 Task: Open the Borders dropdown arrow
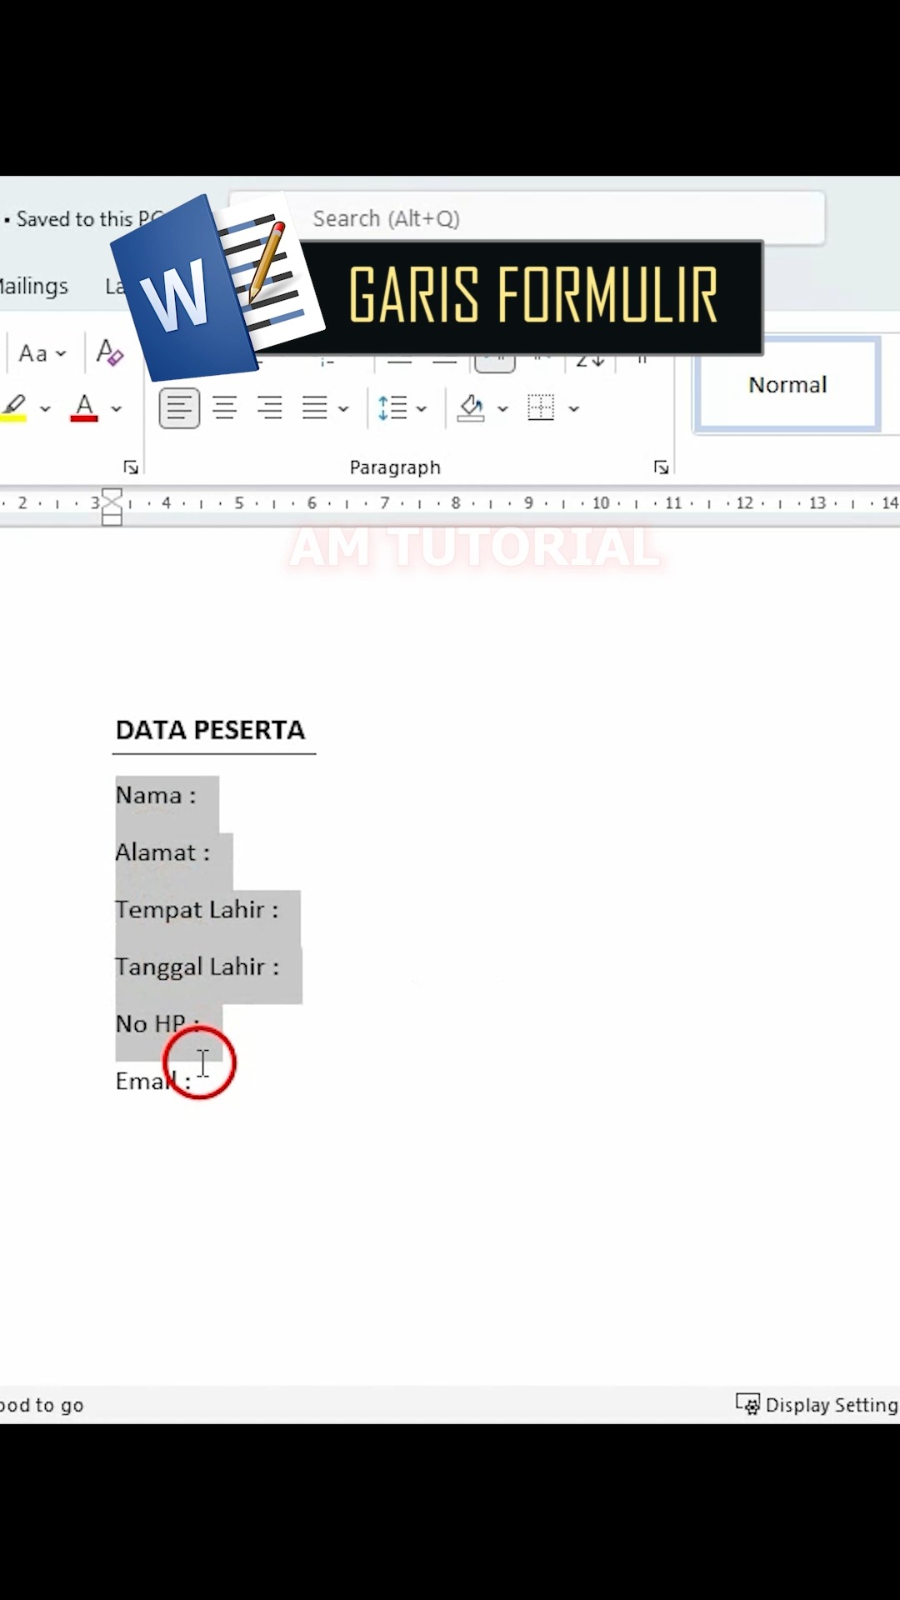(x=574, y=409)
